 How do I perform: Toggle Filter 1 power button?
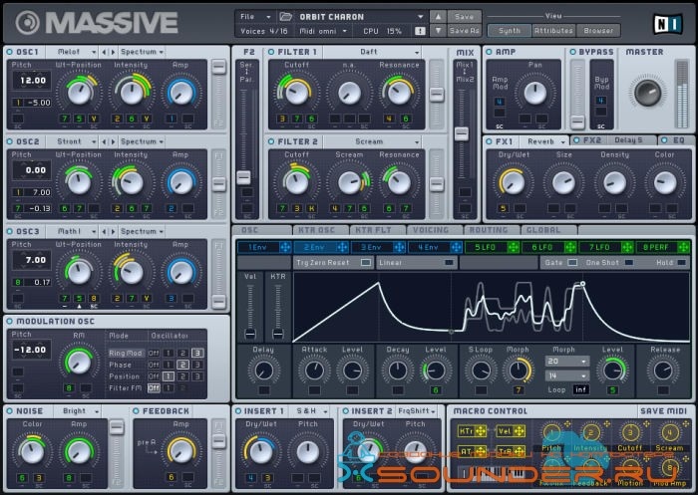[271, 52]
